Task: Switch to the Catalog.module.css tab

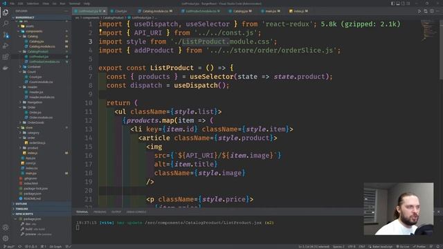Action: (155, 11)
